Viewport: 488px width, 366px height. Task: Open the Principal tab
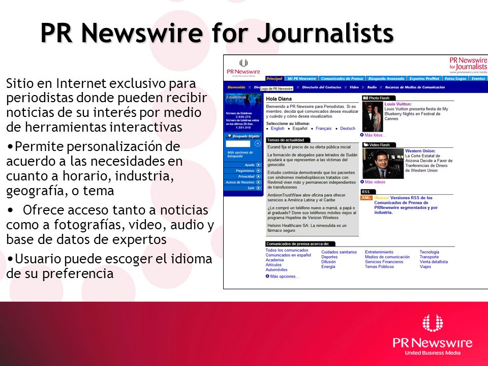[274, 79]
